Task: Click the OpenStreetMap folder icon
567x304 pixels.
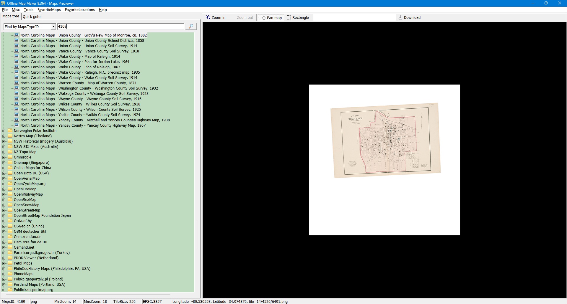Action: click(10, 210)
